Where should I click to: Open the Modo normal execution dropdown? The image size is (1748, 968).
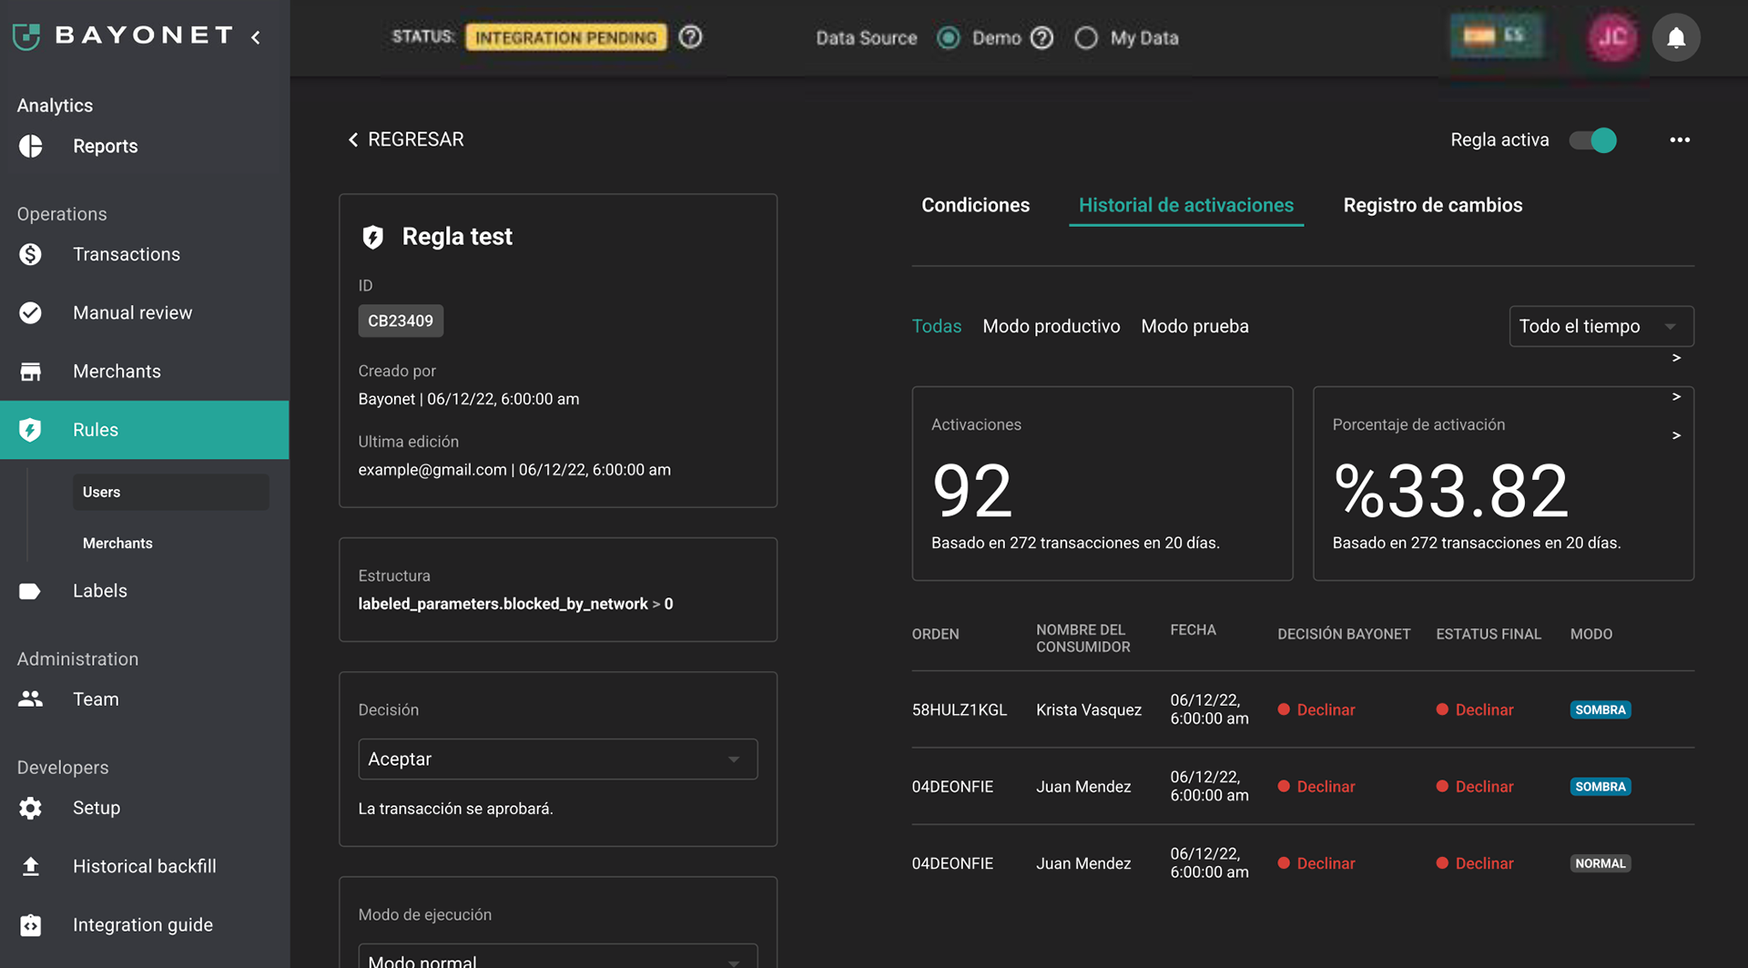pyautogui.click(x=558, y=956)
